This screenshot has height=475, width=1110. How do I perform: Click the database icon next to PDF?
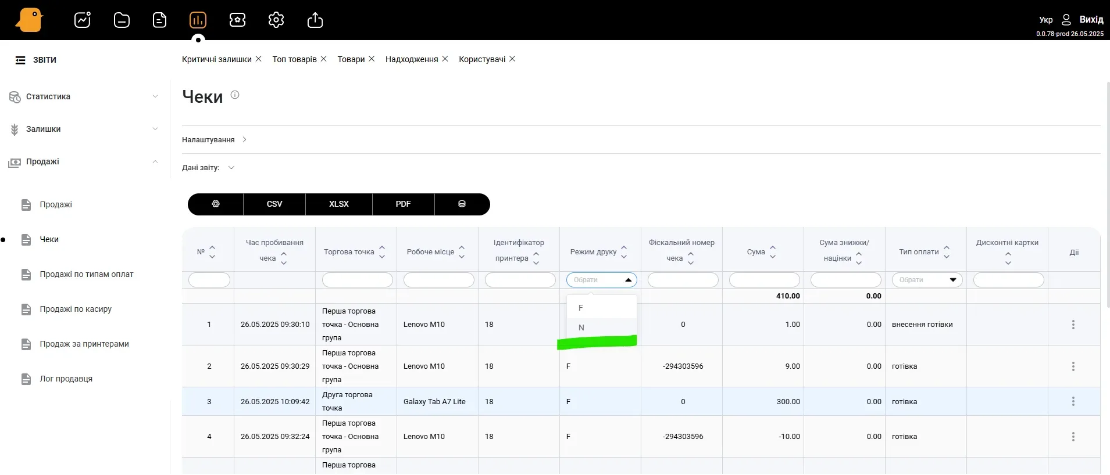pyautogui.click(x=462, y=204)
